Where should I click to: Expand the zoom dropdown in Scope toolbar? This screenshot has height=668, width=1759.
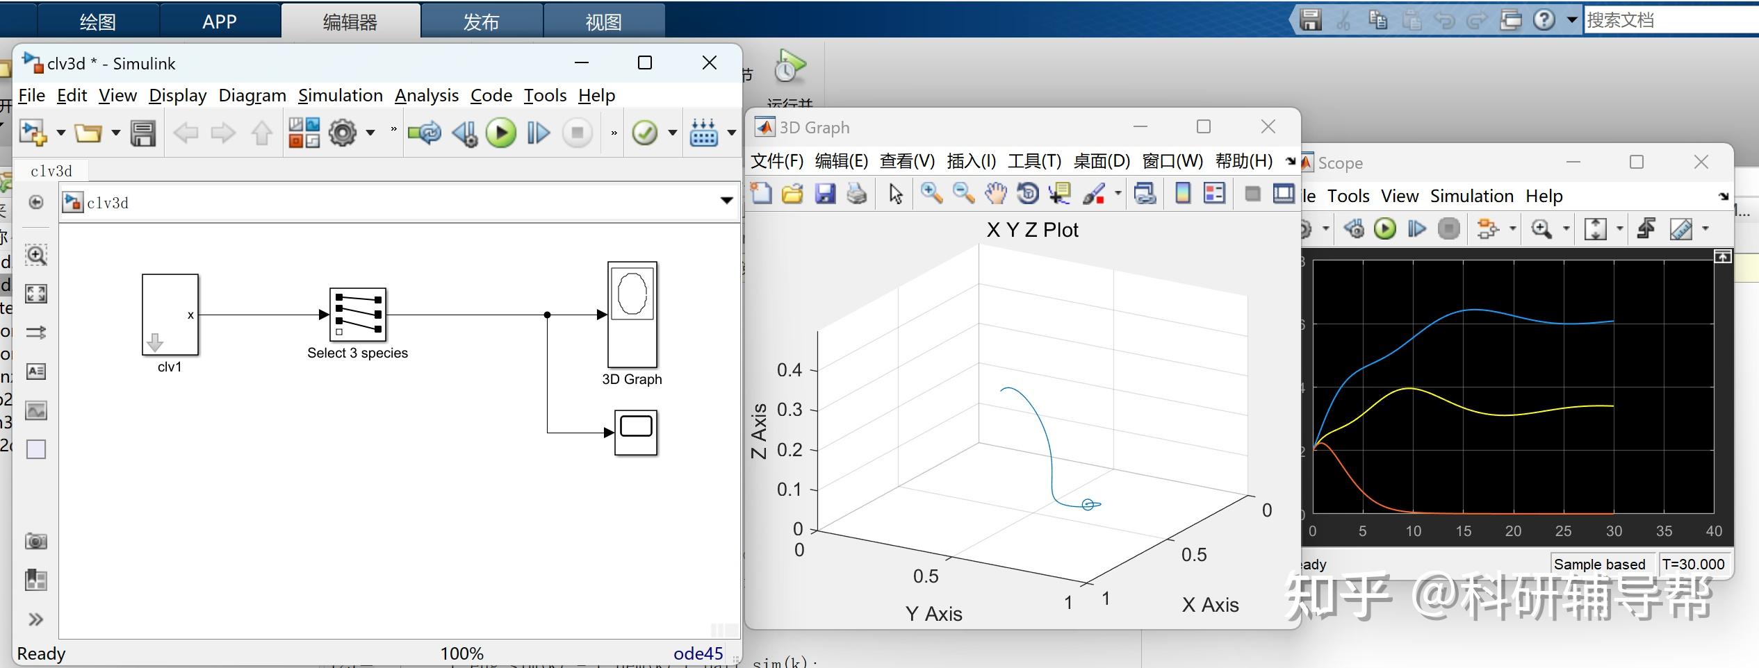[1565, 228]
